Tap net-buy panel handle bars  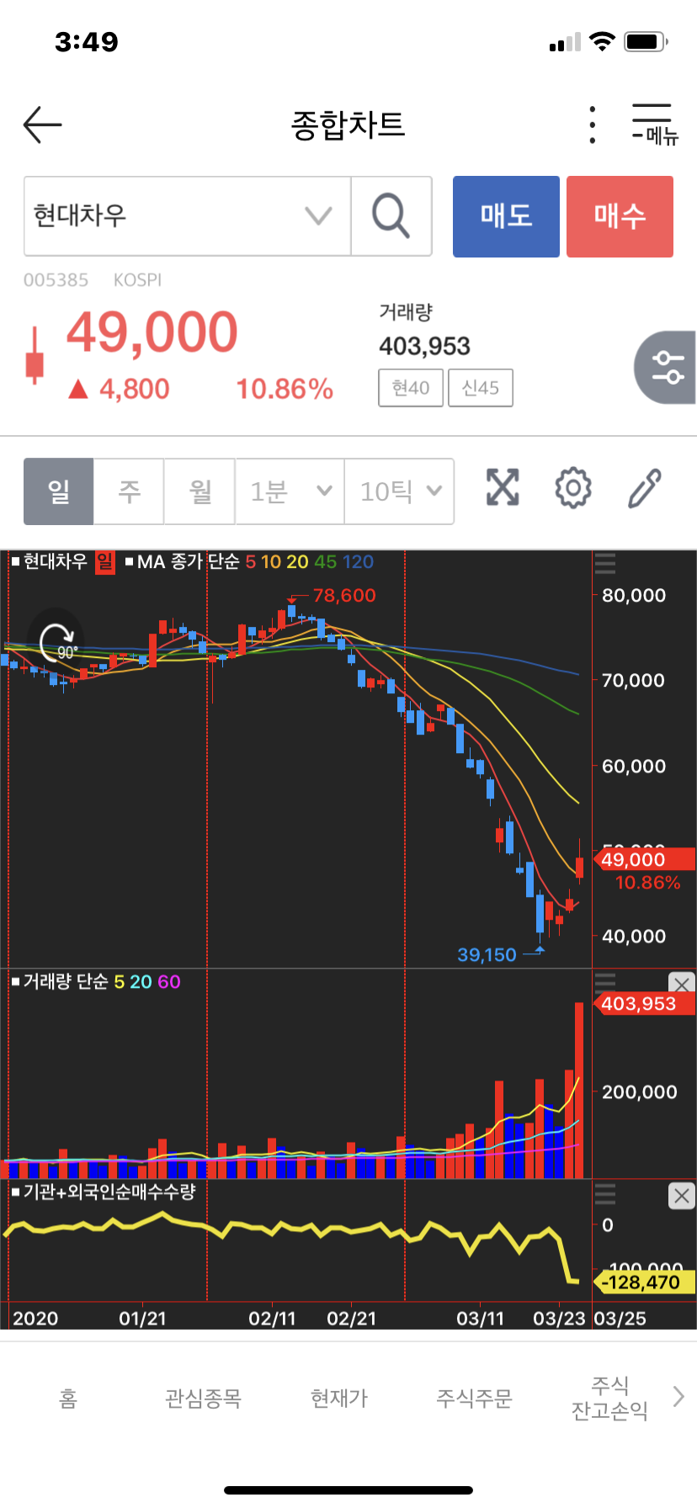(605, 1193)
